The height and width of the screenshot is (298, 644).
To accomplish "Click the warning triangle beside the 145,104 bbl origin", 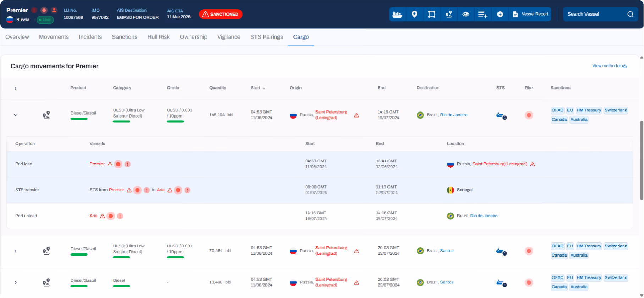I will click(x=357, y=115).
